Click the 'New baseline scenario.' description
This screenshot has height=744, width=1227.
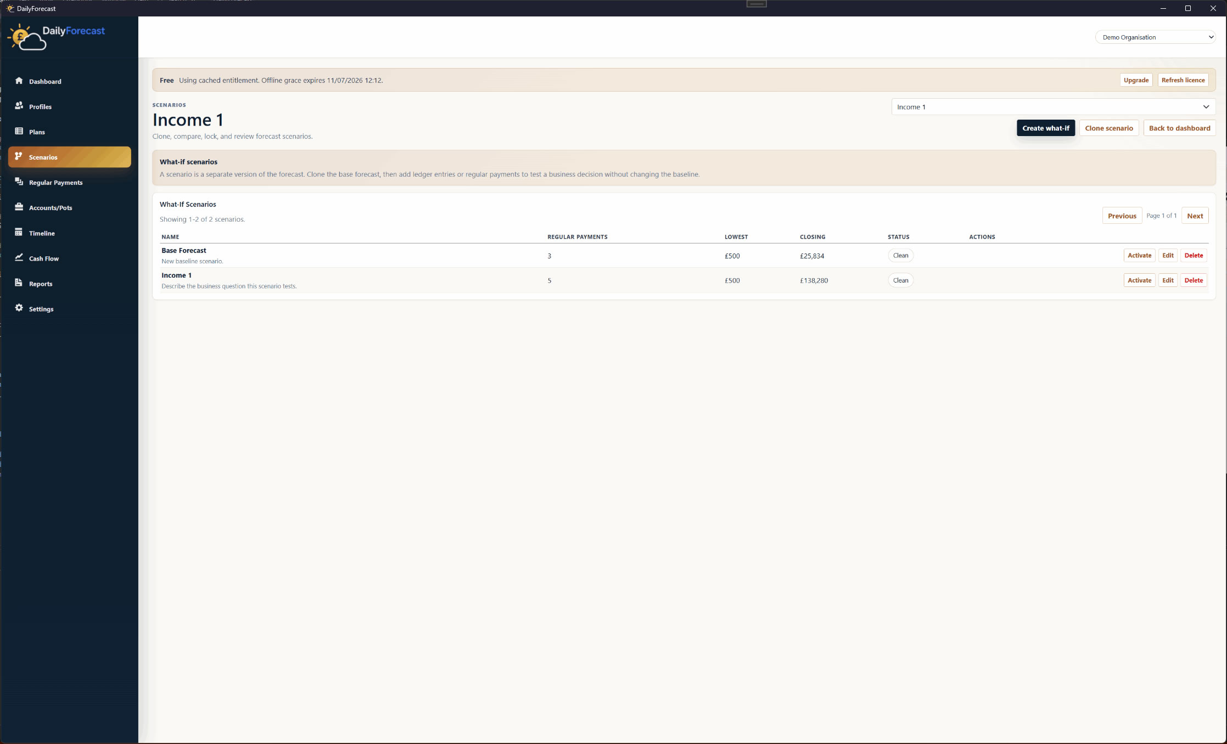192,261
